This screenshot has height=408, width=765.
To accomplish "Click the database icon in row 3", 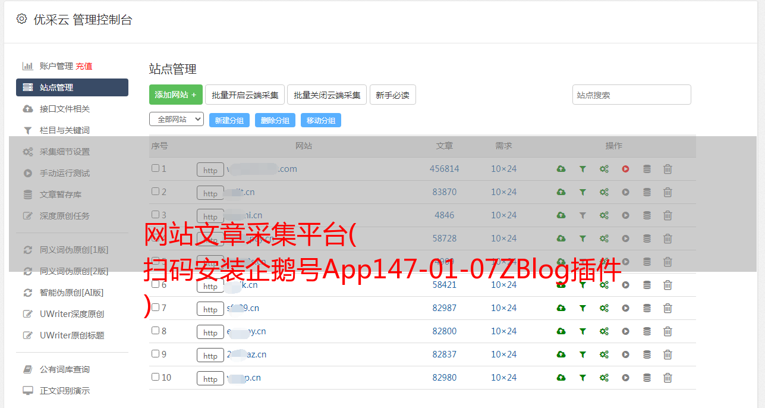I will pos(647,215).
